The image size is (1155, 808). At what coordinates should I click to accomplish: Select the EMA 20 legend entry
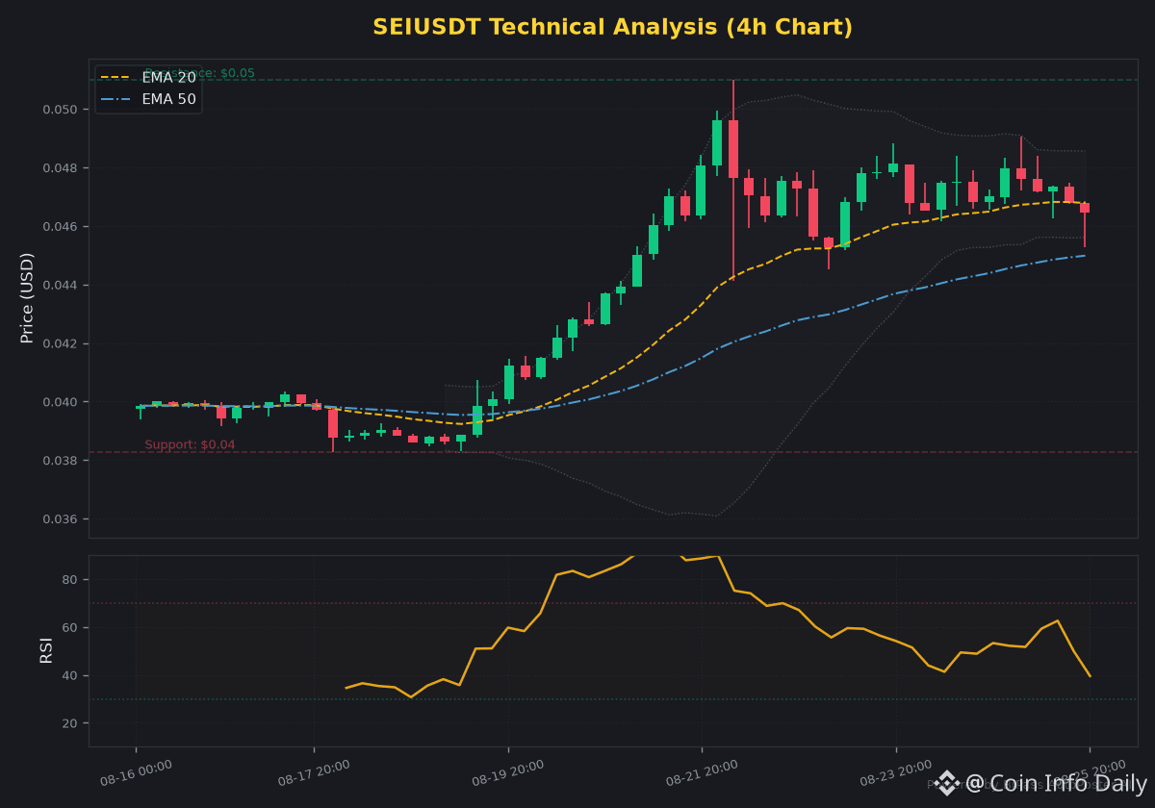[148, 77]
